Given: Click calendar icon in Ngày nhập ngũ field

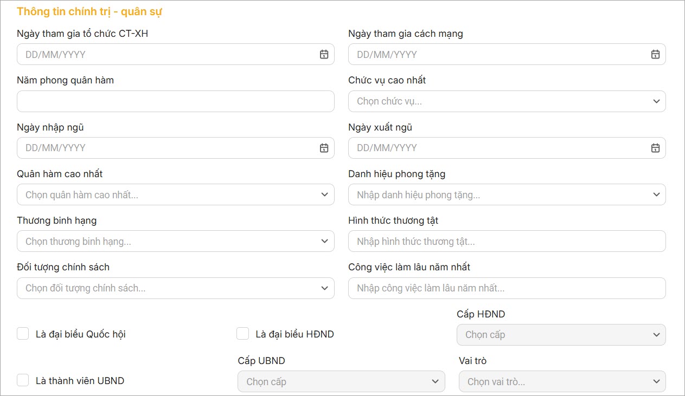Looking at the screenshot, I should click(324, 148).
